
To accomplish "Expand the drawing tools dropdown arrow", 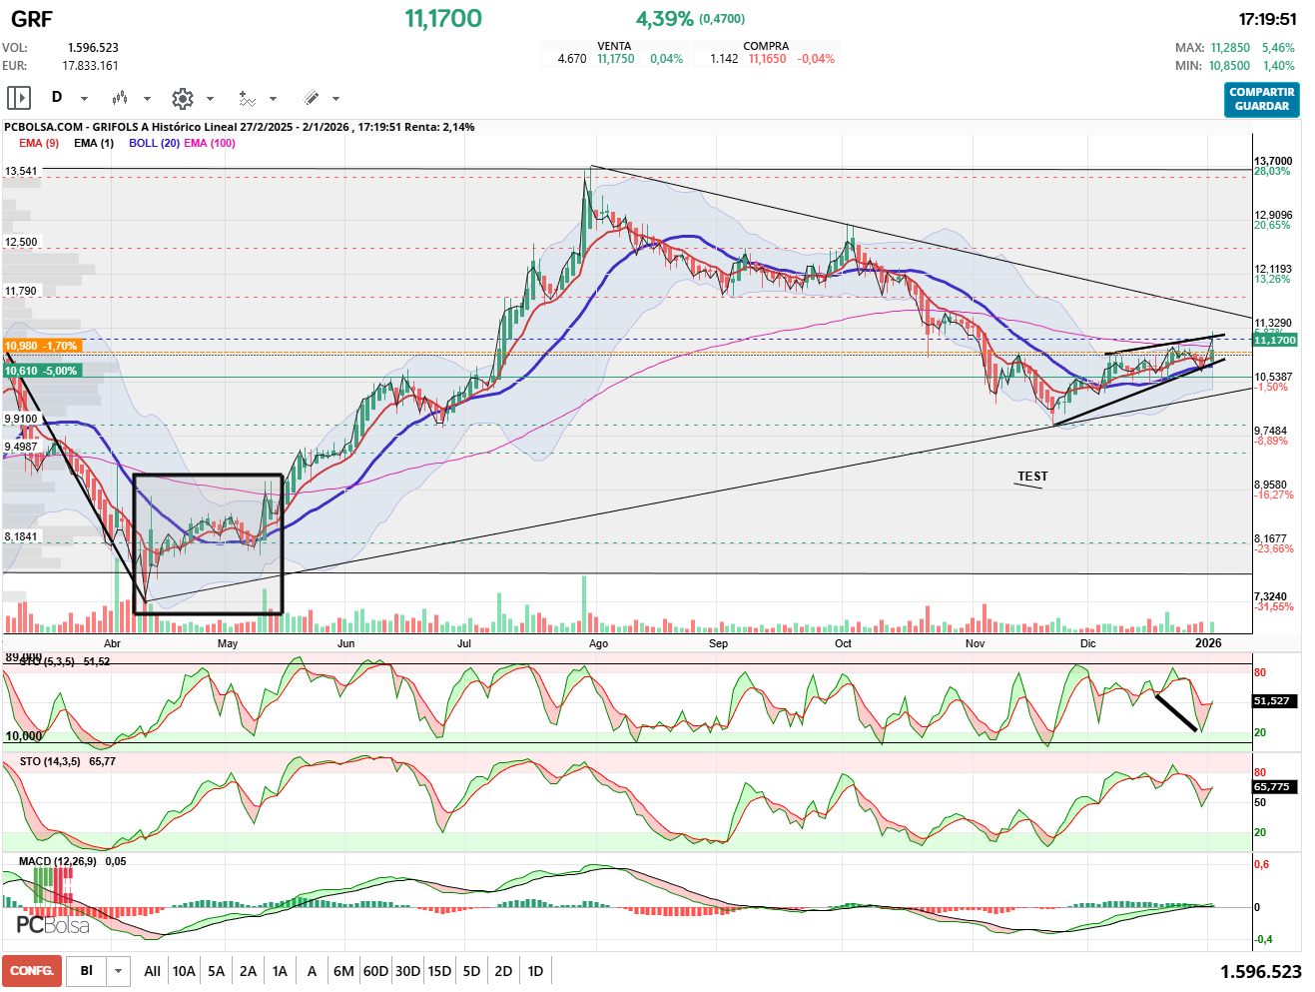I will (335, 99).
